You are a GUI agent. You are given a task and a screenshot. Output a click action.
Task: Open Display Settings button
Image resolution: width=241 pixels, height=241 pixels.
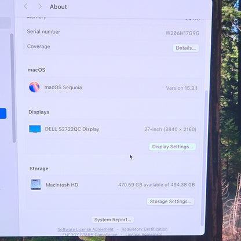[173, 147]
